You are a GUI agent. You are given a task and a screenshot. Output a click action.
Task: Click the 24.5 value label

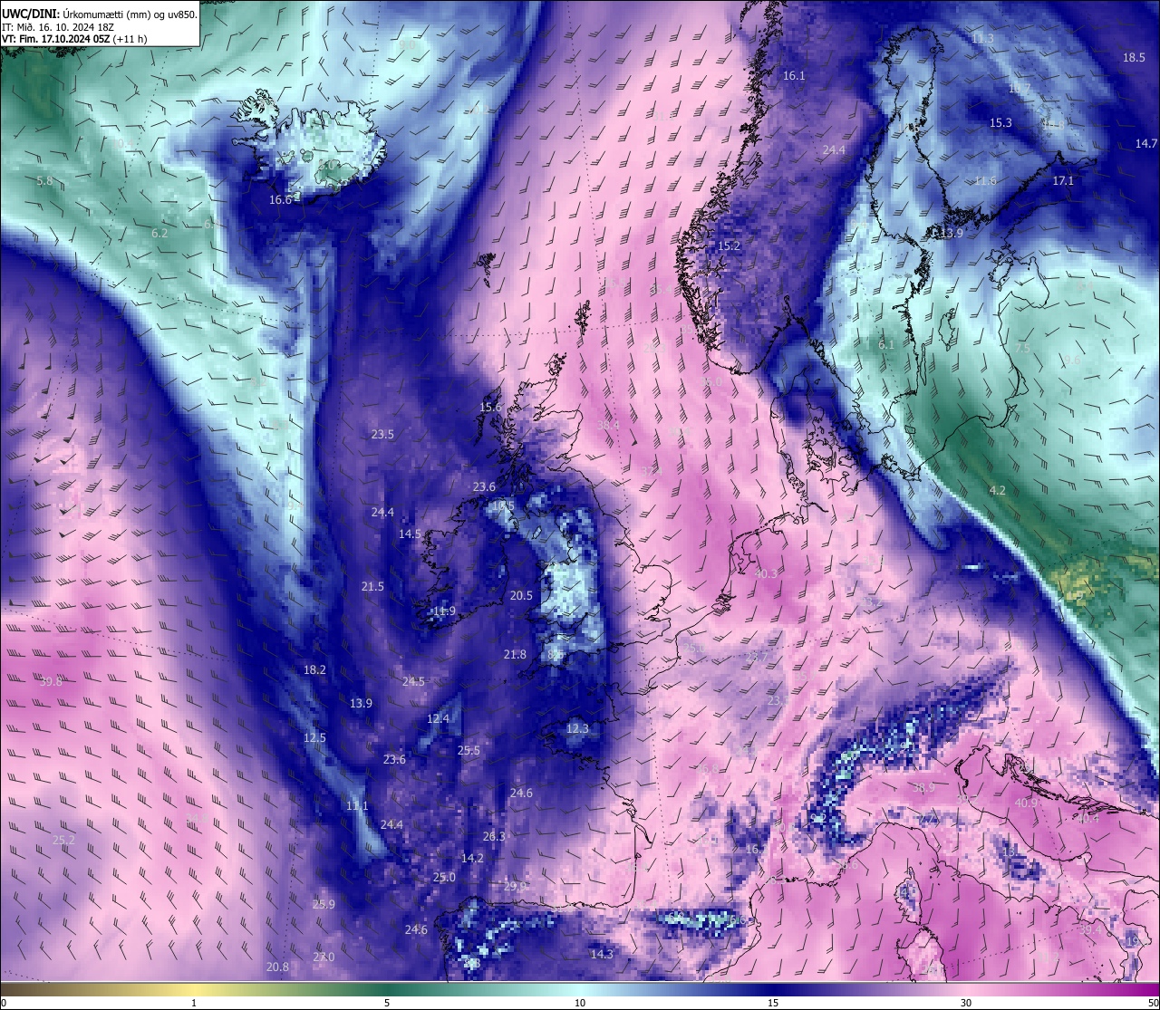(x=413, y=681)
